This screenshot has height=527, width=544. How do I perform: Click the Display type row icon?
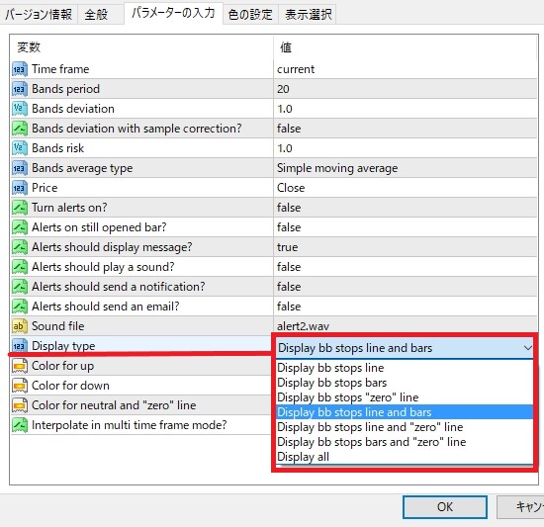click(20, 346)
